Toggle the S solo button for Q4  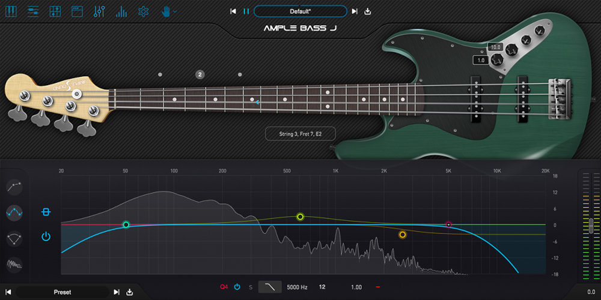tap(251, 287)
